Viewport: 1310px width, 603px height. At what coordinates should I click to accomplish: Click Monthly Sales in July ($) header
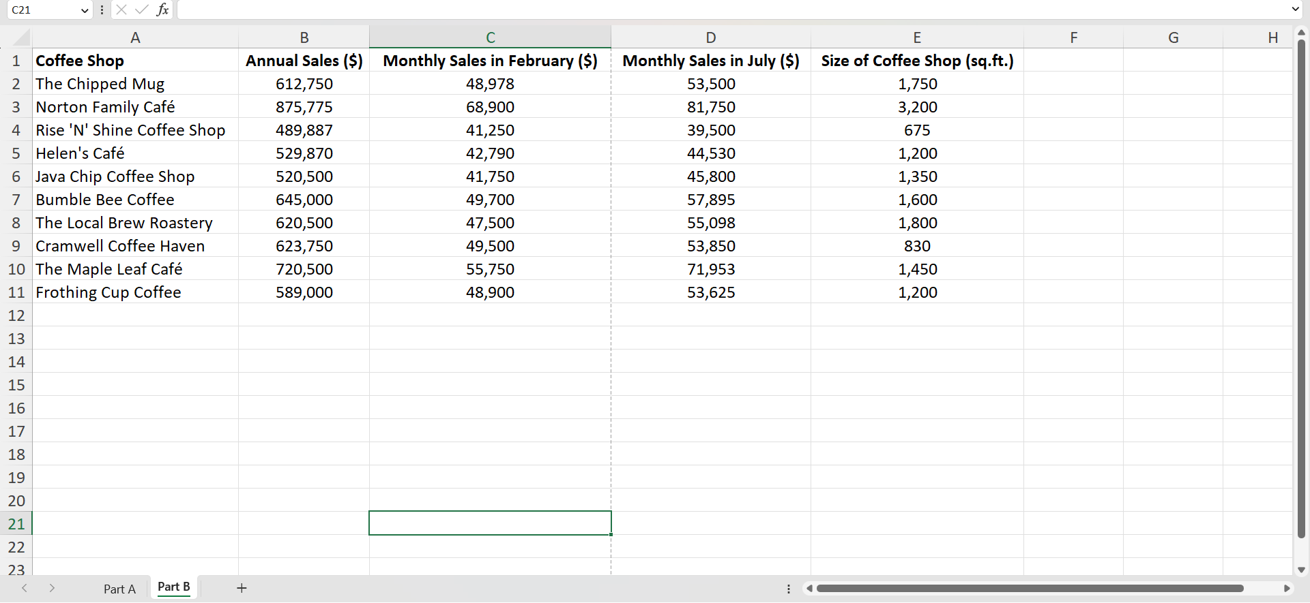(711, 61)
